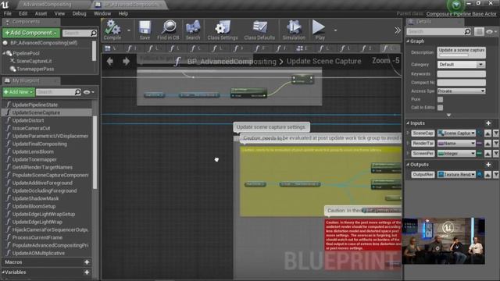Open My Blueprint view options eye
500x281 pixels.
88,92
